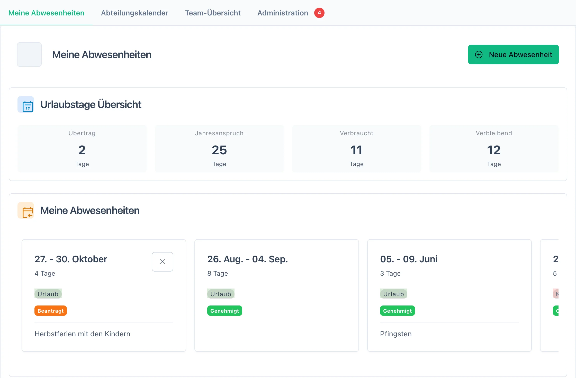Select the Übertrag 2 Tage tile
This screenshot has width=576, height=378.
click(x=82, y=149)
